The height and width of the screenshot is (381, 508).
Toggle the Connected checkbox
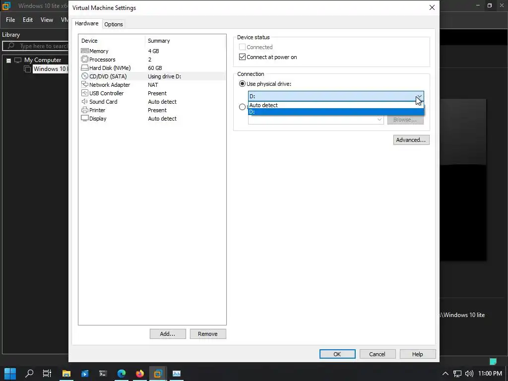coord(242,47)
